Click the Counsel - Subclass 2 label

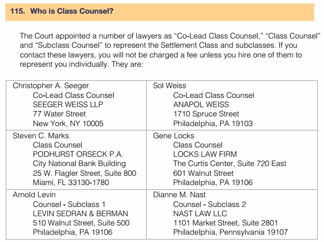(210, 205)
